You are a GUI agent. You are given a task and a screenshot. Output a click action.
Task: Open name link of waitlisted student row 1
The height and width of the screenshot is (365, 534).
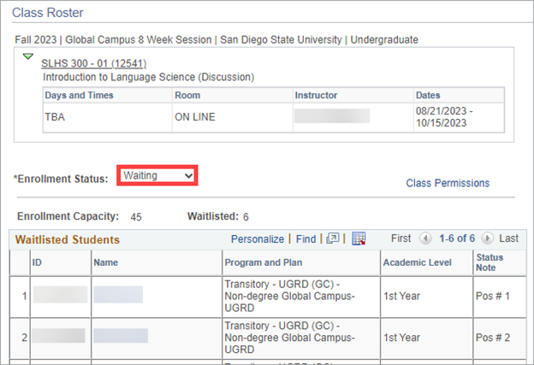coord(118,295)
